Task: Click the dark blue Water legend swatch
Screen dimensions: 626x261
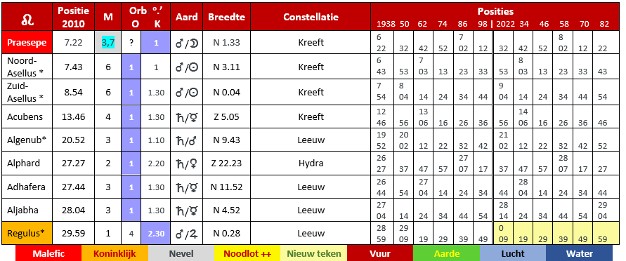Action: click(580, 253)
